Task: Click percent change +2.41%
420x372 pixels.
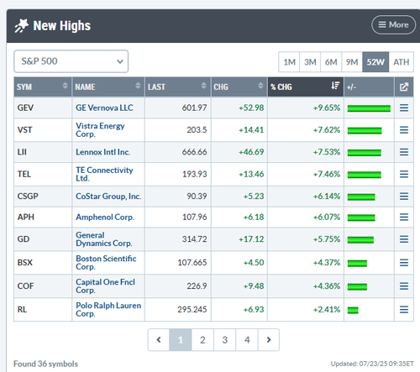Action: (327, 310)
